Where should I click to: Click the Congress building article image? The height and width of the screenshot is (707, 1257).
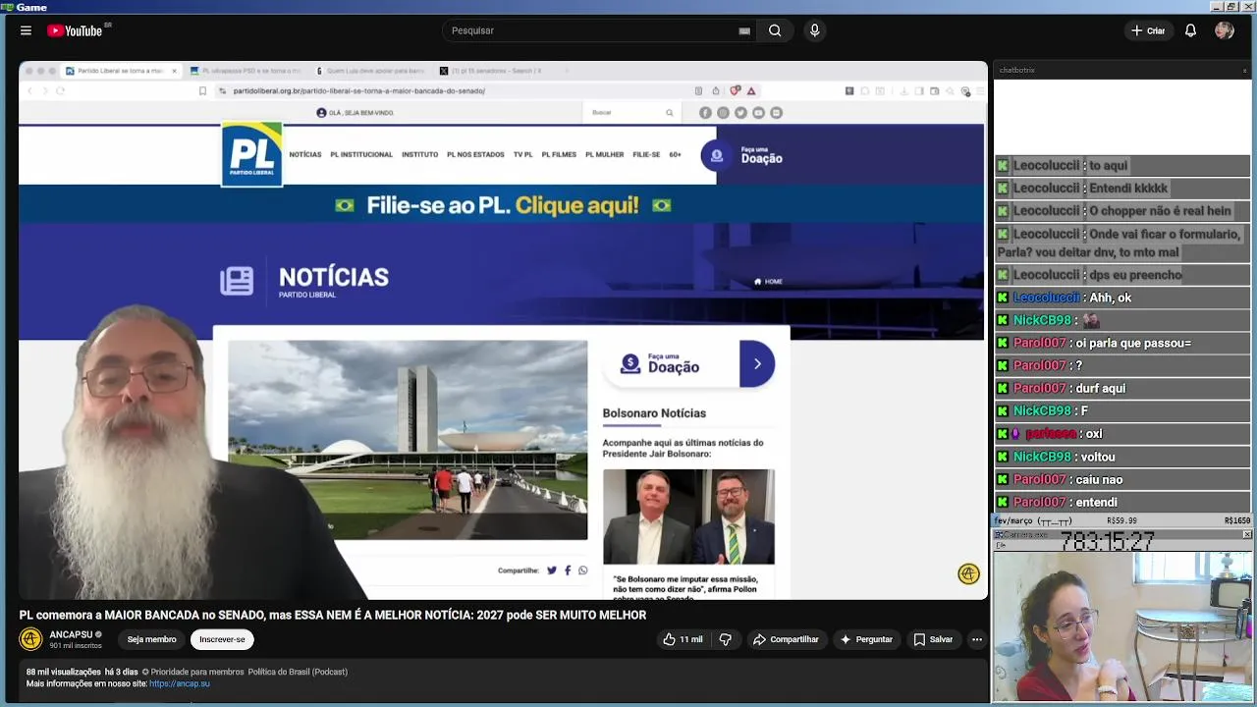tap(408, 440)
